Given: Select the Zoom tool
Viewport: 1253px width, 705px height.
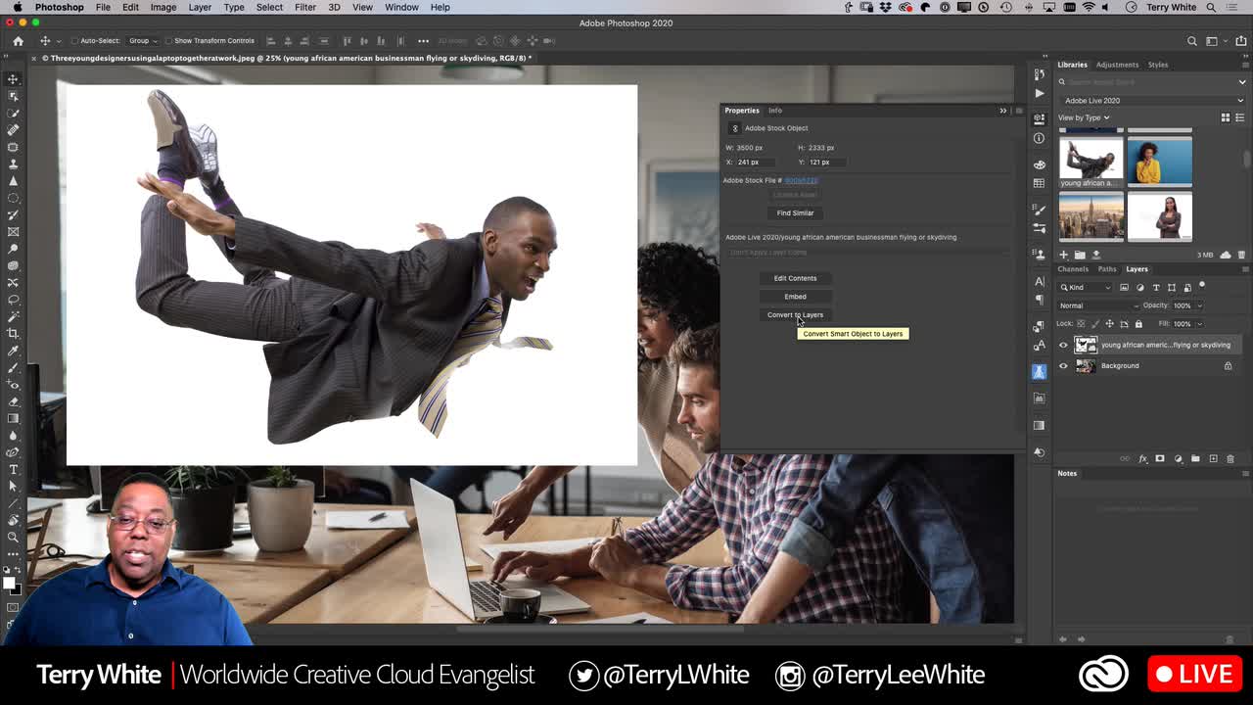Looking at the screenshot, I should coord(13,538).
